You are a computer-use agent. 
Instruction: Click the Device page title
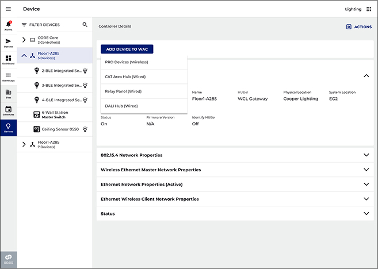point(31,9)
